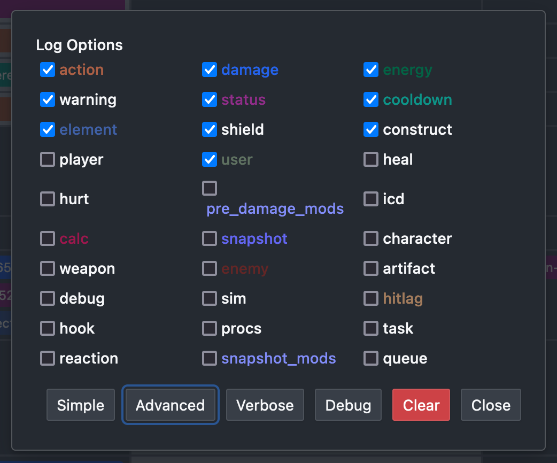Enable the hurt log option

[x=48, y=199]
